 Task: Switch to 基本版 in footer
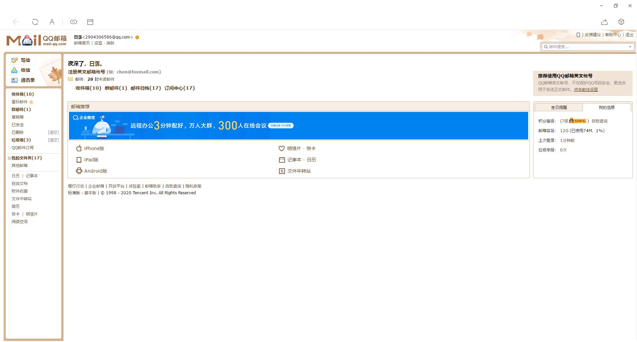point(90,193)
